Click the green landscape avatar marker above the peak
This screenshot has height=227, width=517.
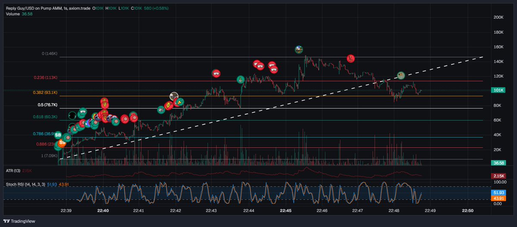299,49
